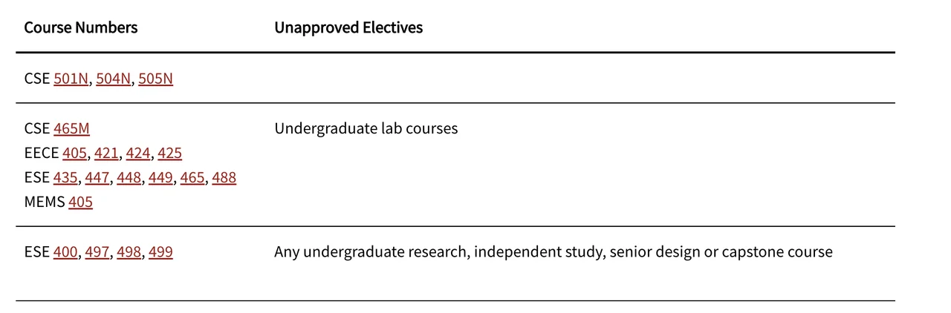Open the EECE 421 link
The width and height of the screenshot is (951, 313).
[x=106, y=153]
